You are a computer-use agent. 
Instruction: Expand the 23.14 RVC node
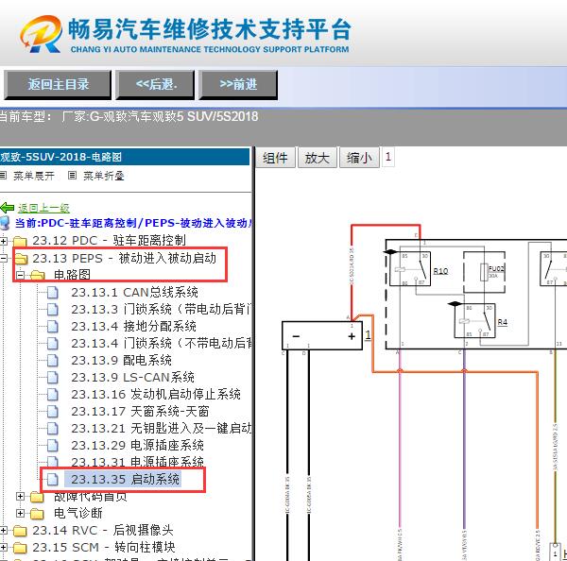3,530
